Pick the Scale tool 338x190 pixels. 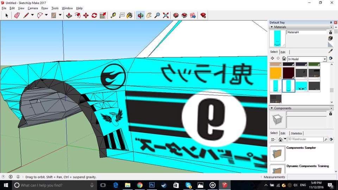click(103, 15)
